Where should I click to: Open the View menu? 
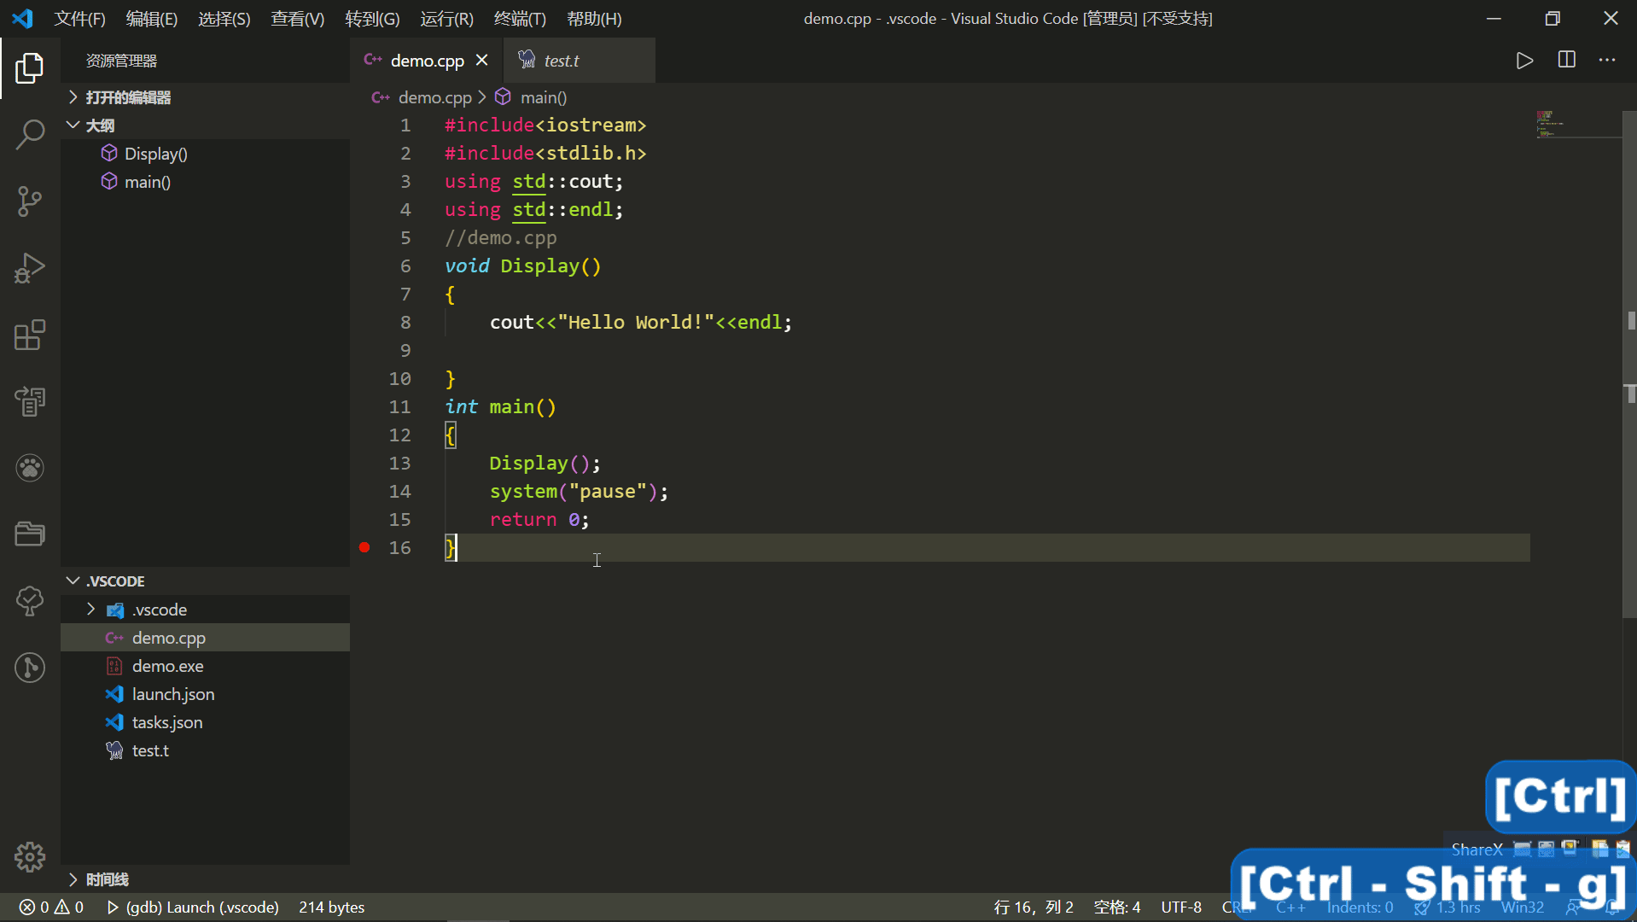click(x=298, y=19)
